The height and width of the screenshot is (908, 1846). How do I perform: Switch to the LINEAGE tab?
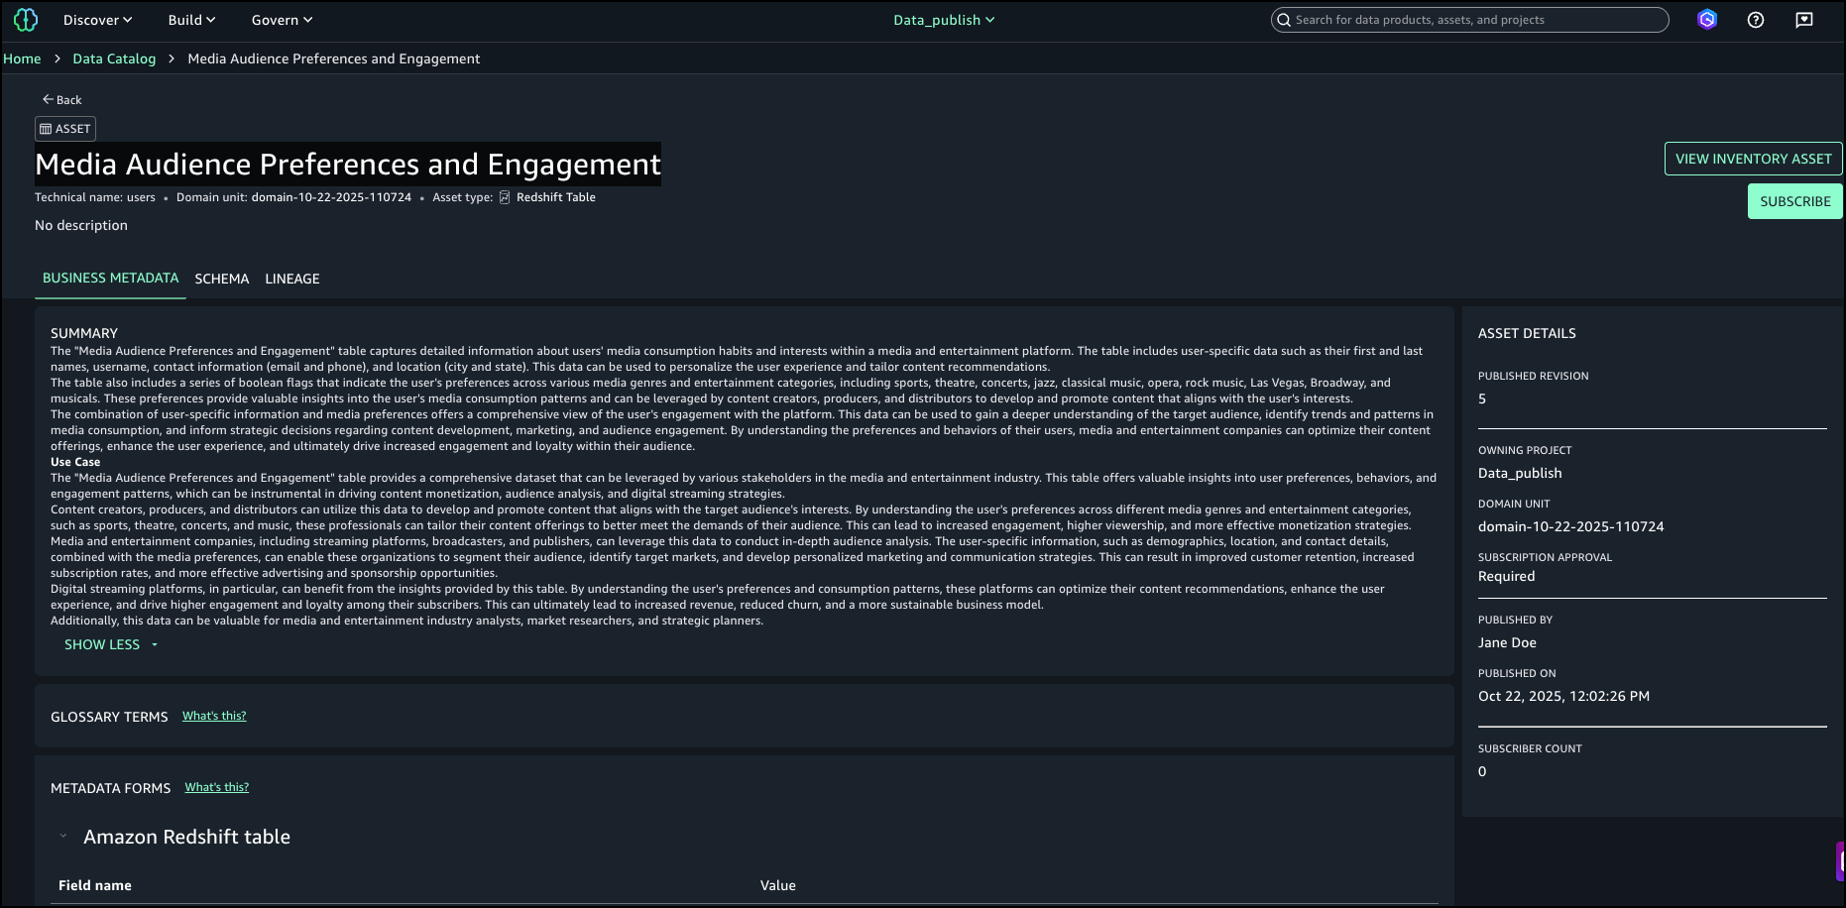coord(292,279)
